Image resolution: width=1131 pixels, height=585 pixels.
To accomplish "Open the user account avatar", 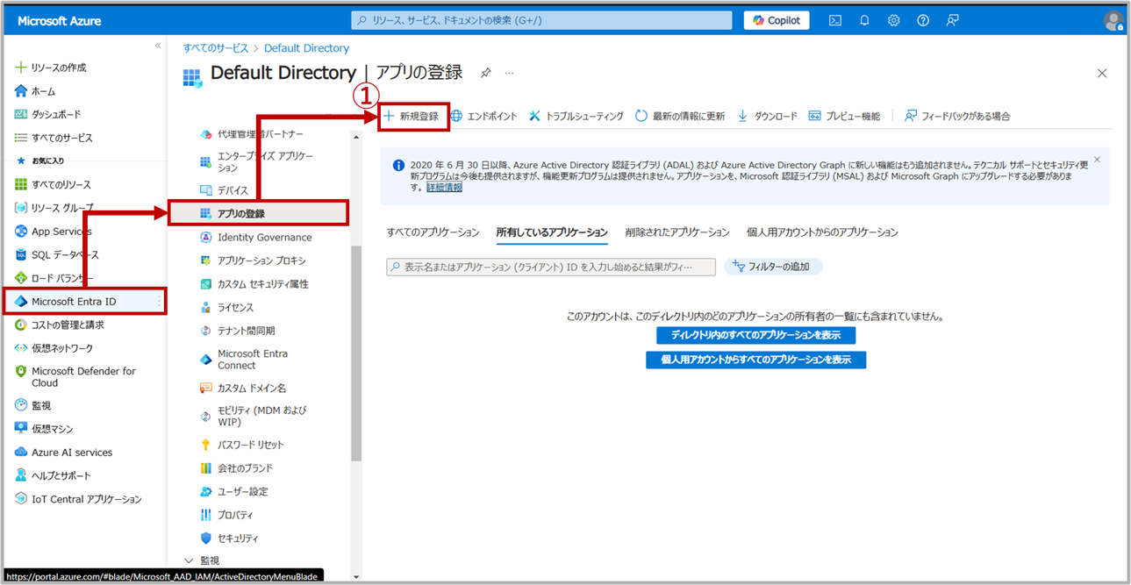I will pyautogui.click(x=1113, y=20).
